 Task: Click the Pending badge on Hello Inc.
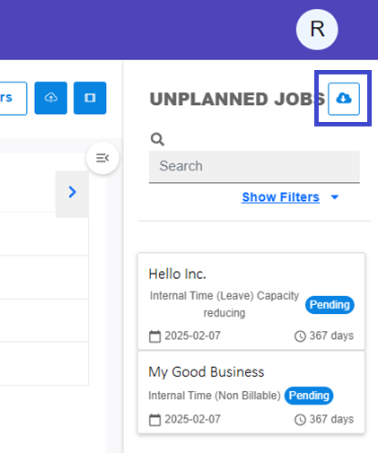coord(330,305)
